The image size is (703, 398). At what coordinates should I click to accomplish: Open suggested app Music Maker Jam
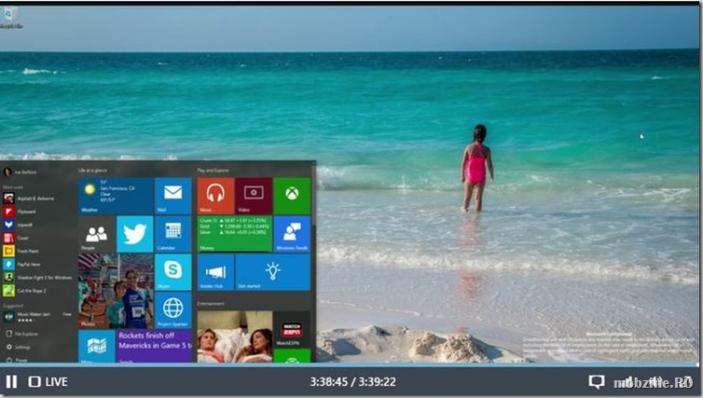37,317
